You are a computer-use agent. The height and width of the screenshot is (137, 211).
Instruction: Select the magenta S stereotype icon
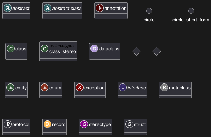(x=84, y=124)
